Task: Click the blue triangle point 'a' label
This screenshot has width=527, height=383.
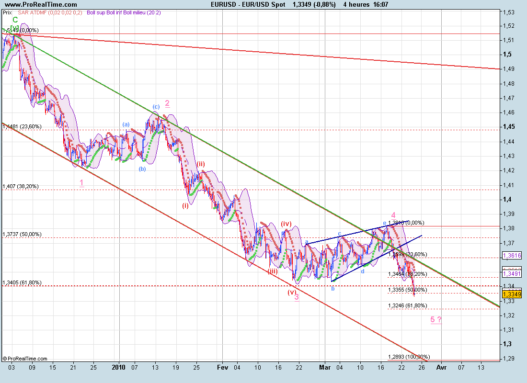Action: coord(307,241)
